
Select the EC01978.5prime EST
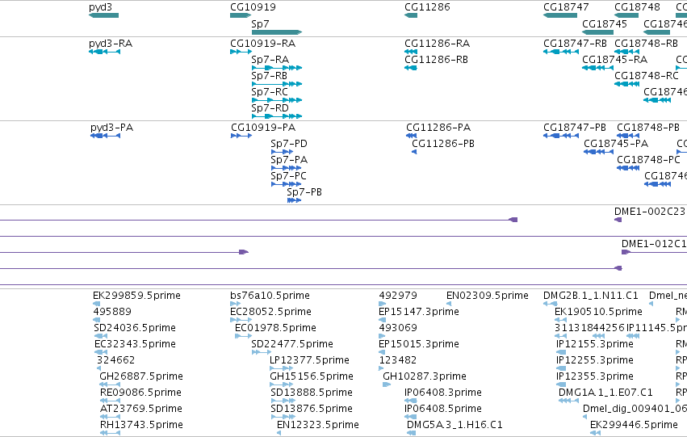coord(244,336)
